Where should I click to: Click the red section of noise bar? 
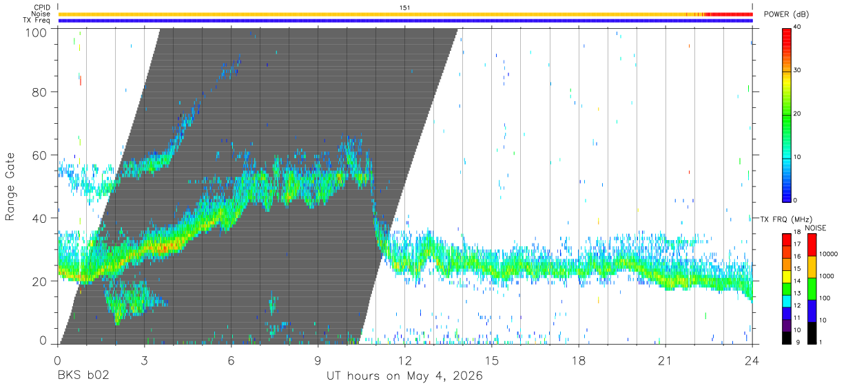(x=729, y=14)
